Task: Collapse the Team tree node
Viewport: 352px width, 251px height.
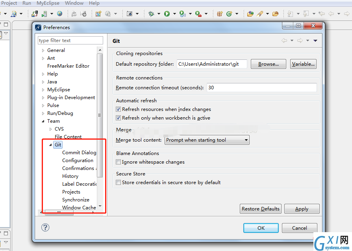Action: pyautogui.click(x=43, y=121)
